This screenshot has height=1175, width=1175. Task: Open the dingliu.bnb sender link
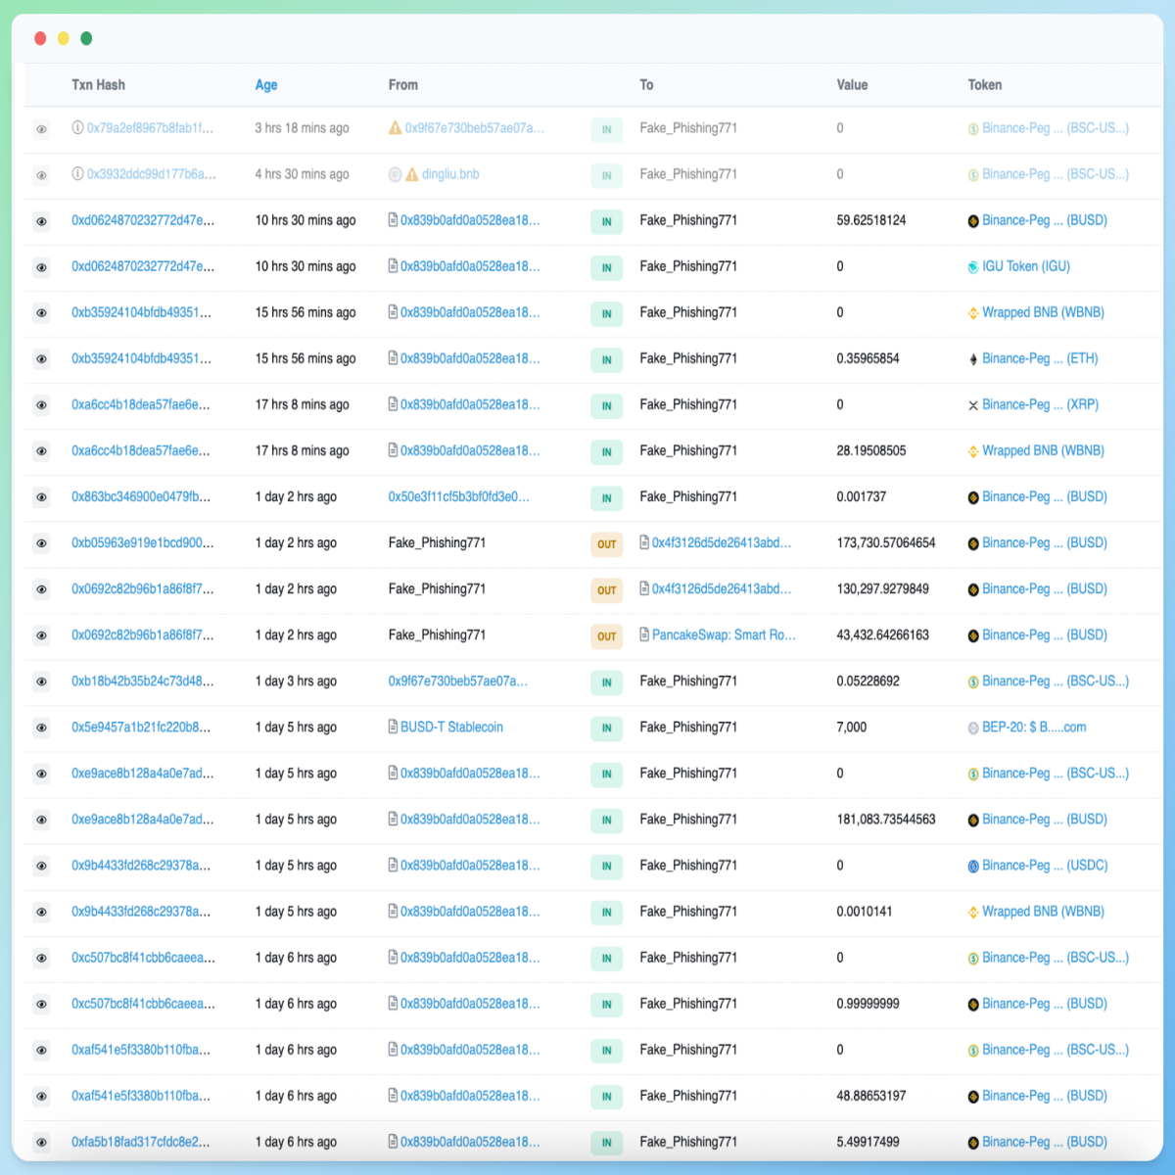(450, 173)
